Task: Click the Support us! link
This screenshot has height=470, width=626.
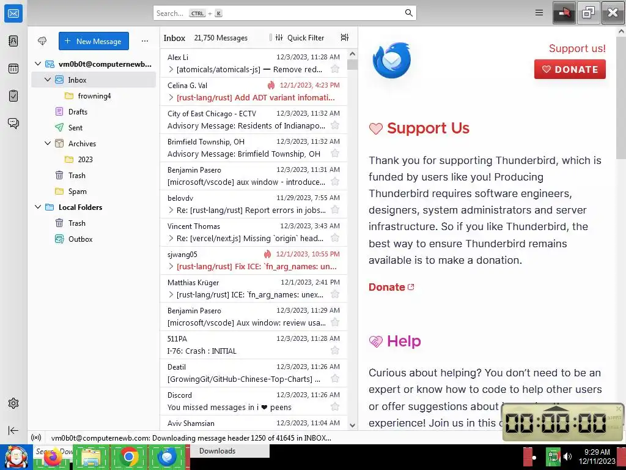Action: [x=577, y=48]
